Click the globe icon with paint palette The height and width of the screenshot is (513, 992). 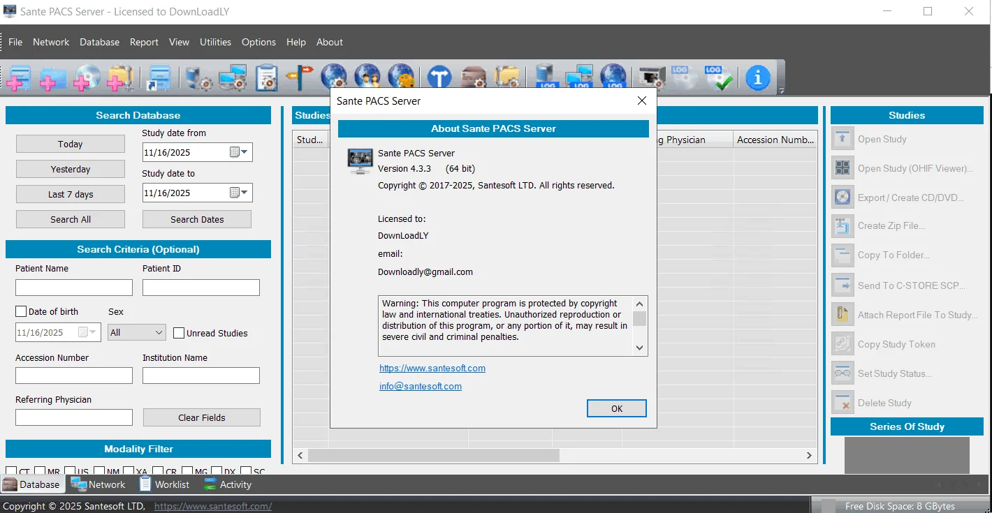(401, 77)
